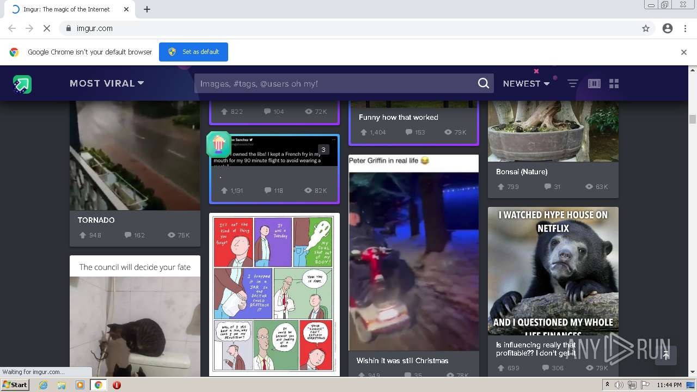
Task: Stop loading the page
Action: pos(46,28)
